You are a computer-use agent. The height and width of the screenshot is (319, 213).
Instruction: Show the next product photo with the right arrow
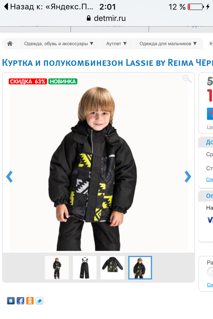pos(188,176)
